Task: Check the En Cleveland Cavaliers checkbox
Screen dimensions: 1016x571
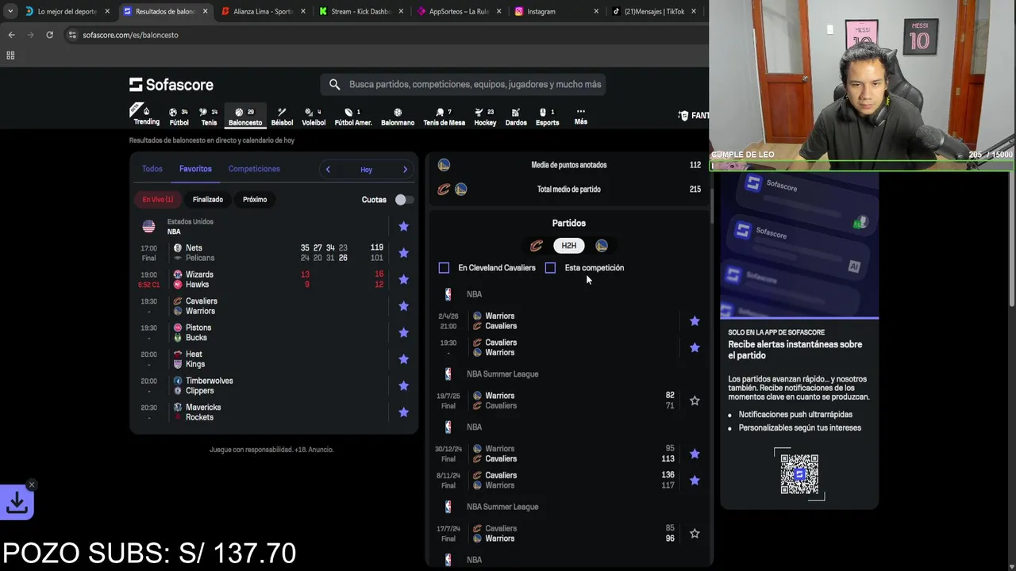Action: (444, 268)
